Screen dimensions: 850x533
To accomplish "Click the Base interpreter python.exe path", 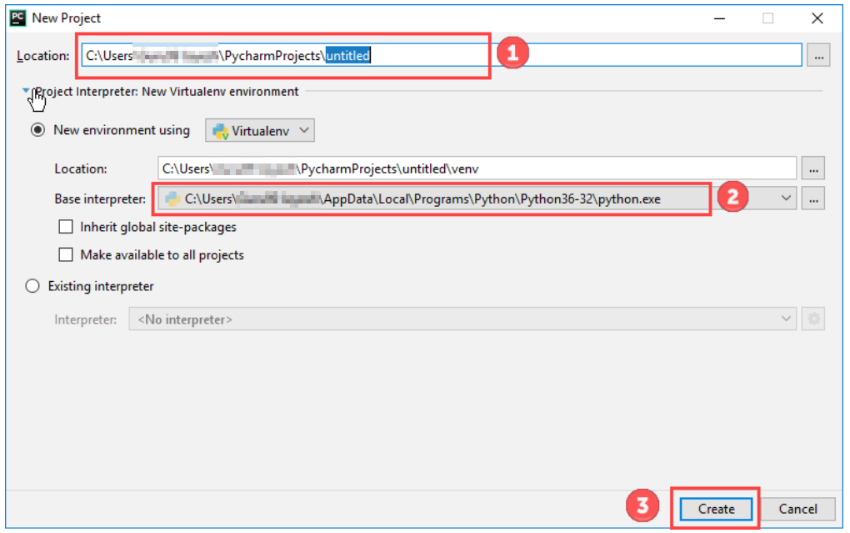I will point(422,199).
